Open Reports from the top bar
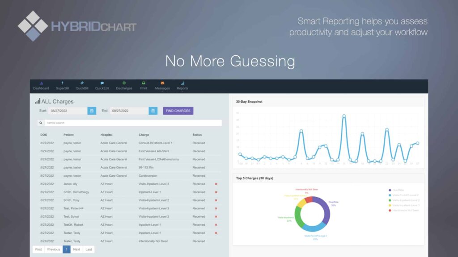This screenshot has width=458, height=257. coord(182,86)
